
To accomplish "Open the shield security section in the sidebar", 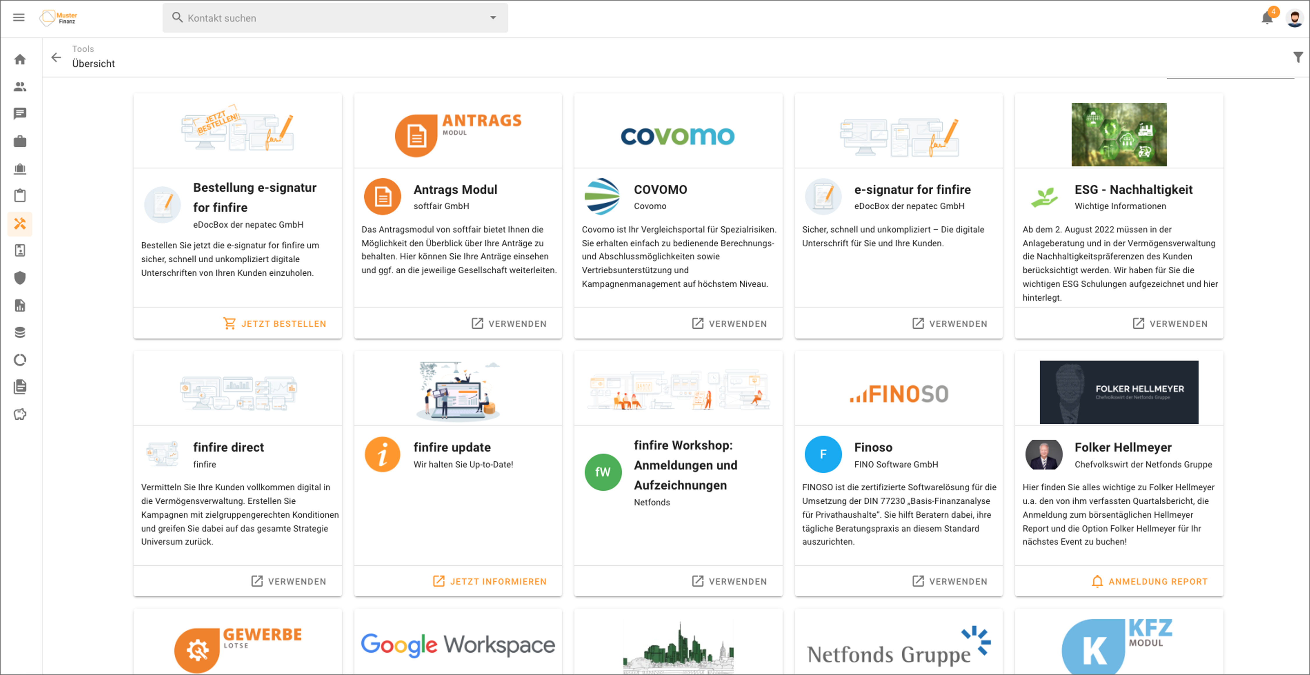I will pos(20,277).
